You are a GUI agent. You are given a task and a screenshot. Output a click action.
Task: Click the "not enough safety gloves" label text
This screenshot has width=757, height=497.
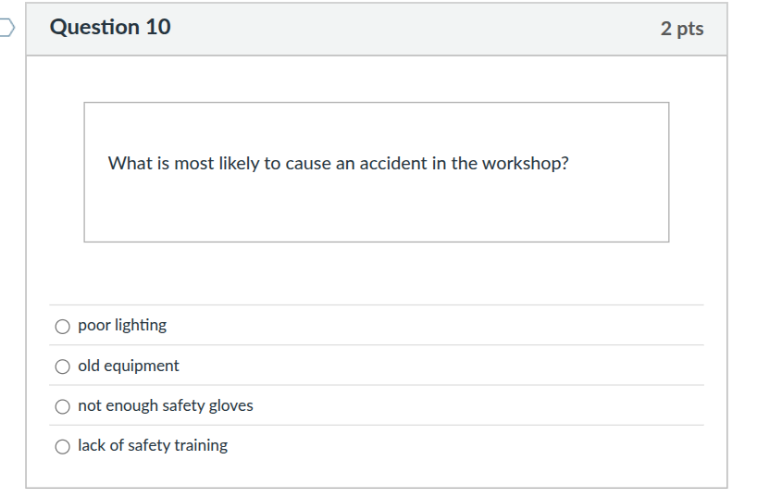point(165,406)
